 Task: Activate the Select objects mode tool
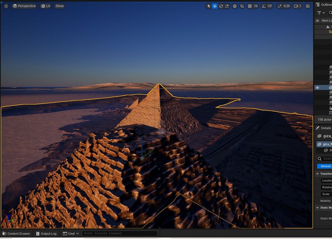[x=208, y=6]
